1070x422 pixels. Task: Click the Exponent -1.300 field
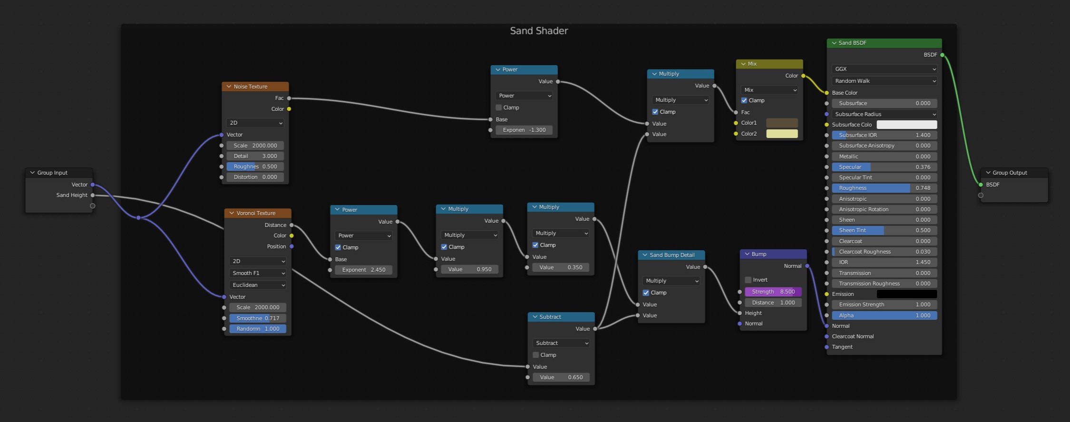[x=524, y=130]
